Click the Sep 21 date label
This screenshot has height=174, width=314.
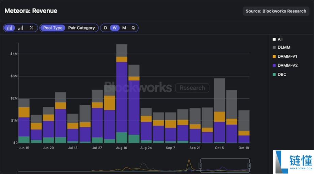195,148
